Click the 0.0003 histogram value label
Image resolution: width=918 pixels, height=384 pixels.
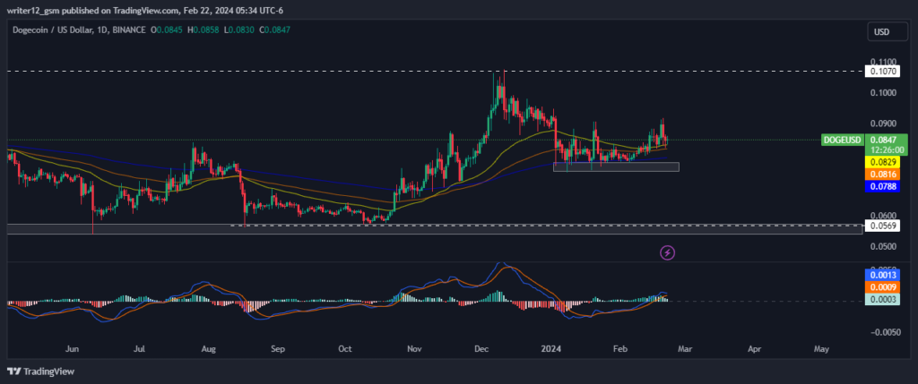[x=882, y=299]
